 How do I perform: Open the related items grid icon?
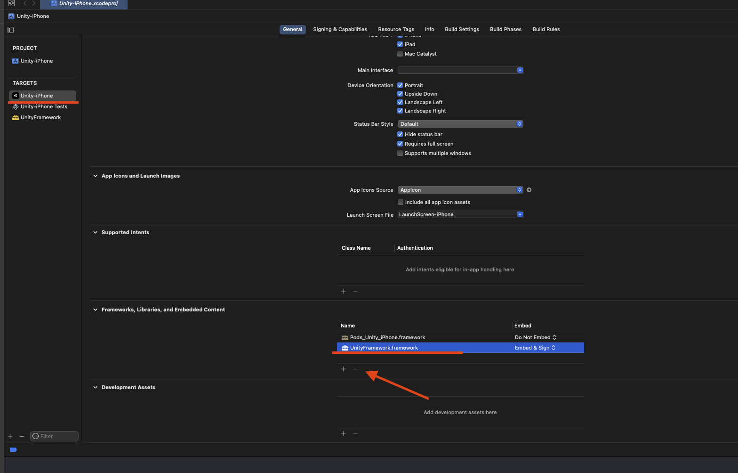11,3
